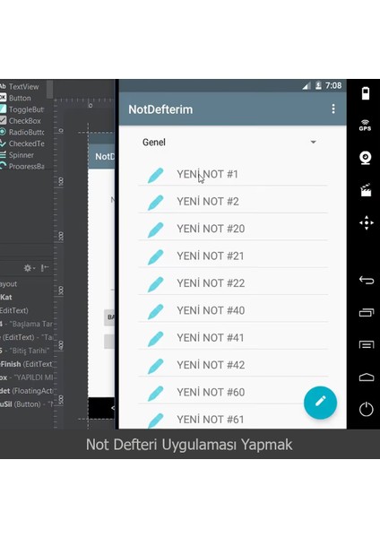Select Başlama Tarihi item in component tree
Image resolution: width=380 pixels, height=538 pixels.
26,324
